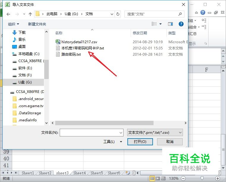The height and width of the screenshot is (182, 226).
Task: Refresh the folder listing
Action: click(x=118, y=14)
